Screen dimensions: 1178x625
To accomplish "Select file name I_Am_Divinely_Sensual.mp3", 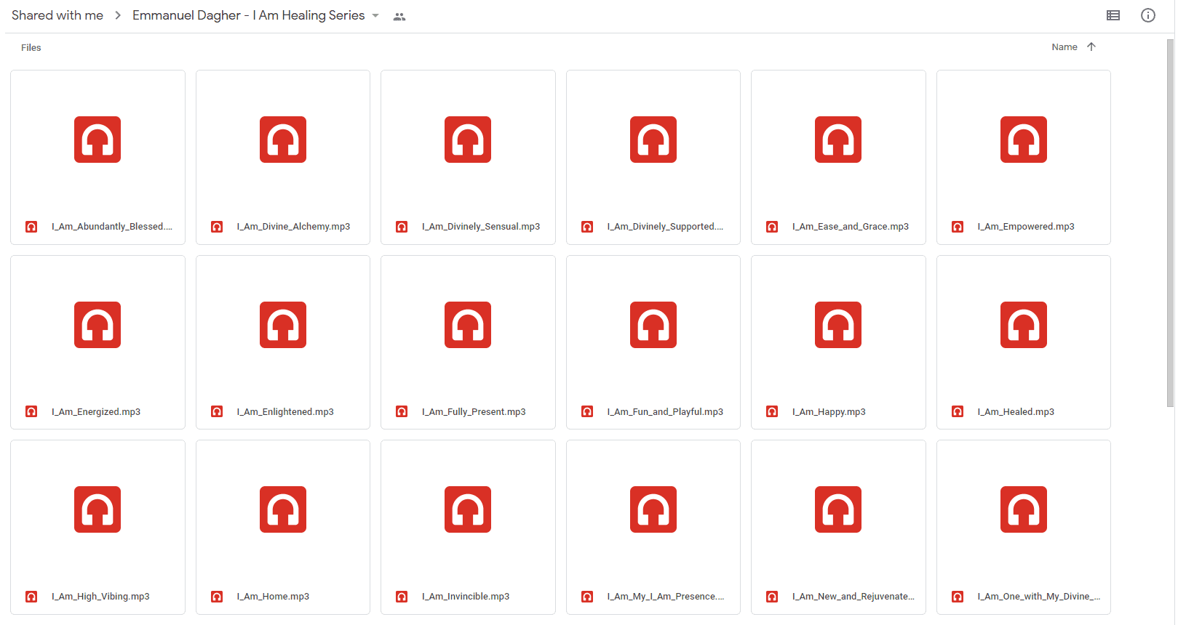I will [481, 227].
